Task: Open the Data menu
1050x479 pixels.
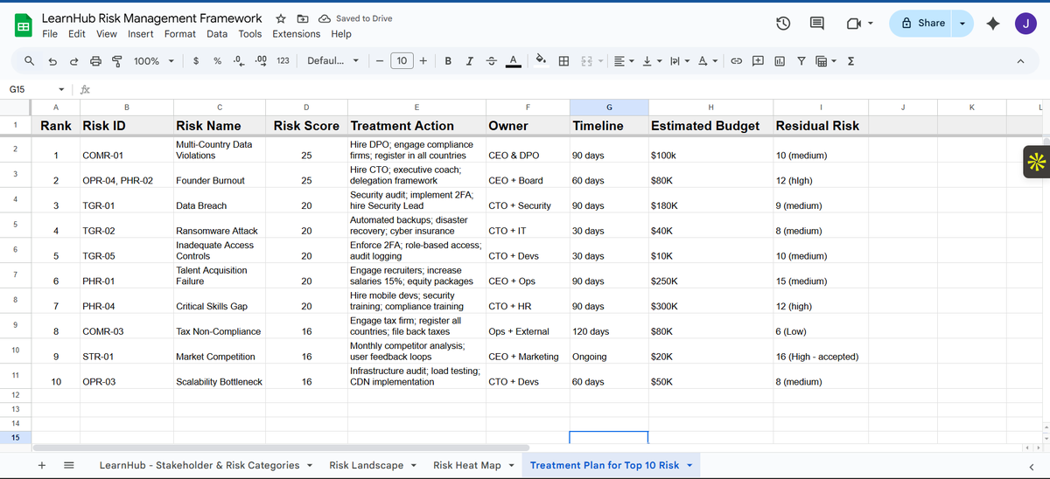Action: tap(217, 34)
